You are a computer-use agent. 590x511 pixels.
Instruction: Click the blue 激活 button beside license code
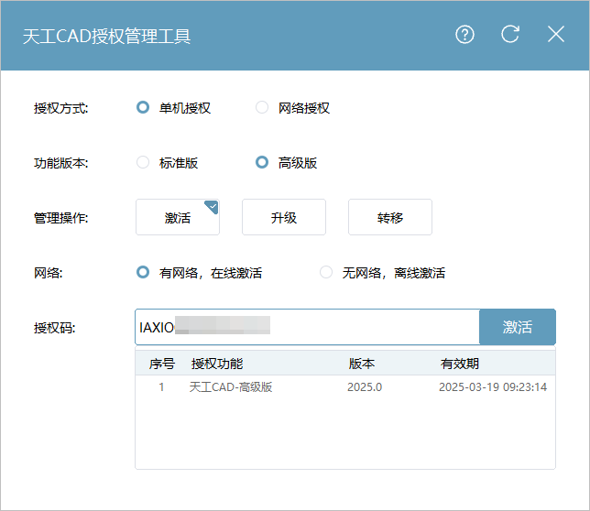tap(518, 327)
